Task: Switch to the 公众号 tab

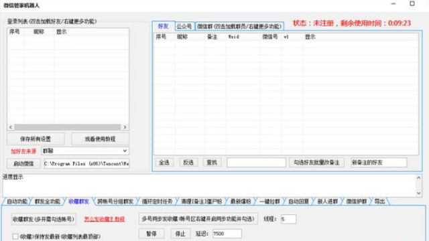Action: (x=184, y=26)
